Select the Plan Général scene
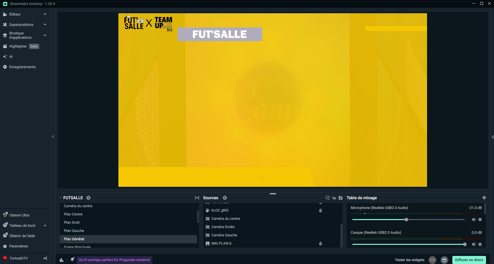This screenshot has height=264, width=494. (128, 239)
